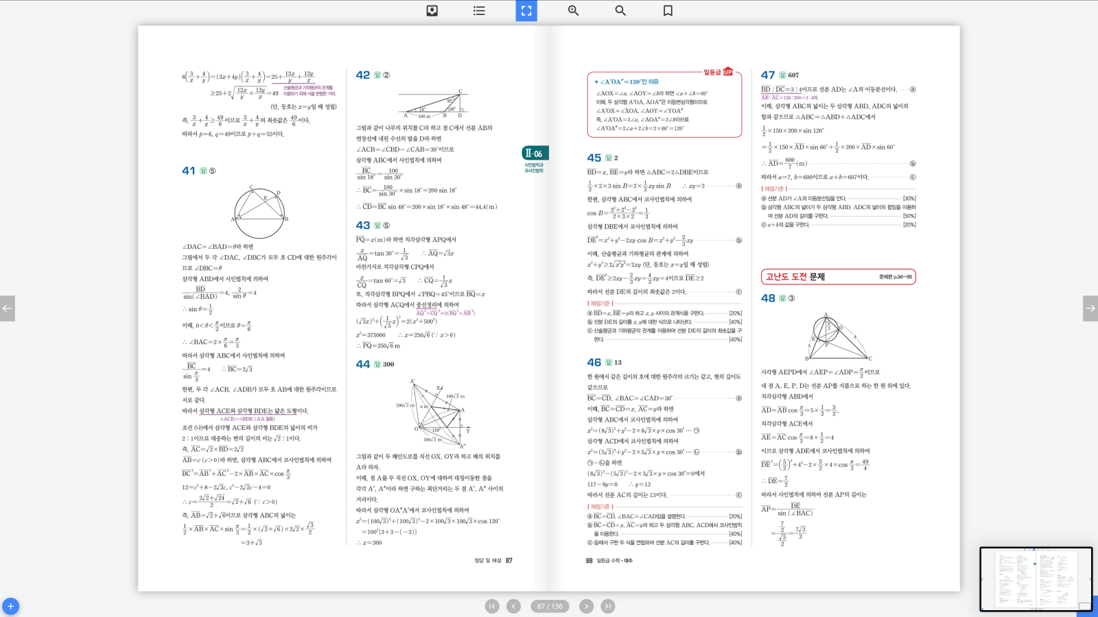The width and height of the screenshot is (1098, 617).
Task: Open search with the magnifier icon
Action: click(x=620, y=10)
